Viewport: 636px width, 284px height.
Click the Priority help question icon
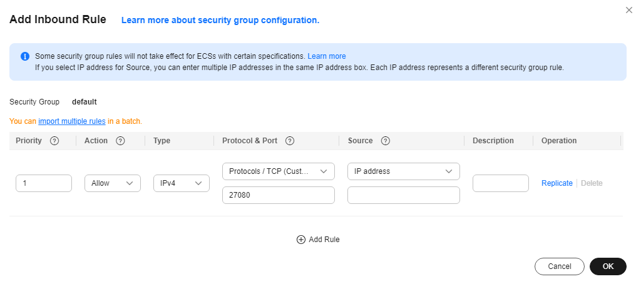(x=54, y=141)
